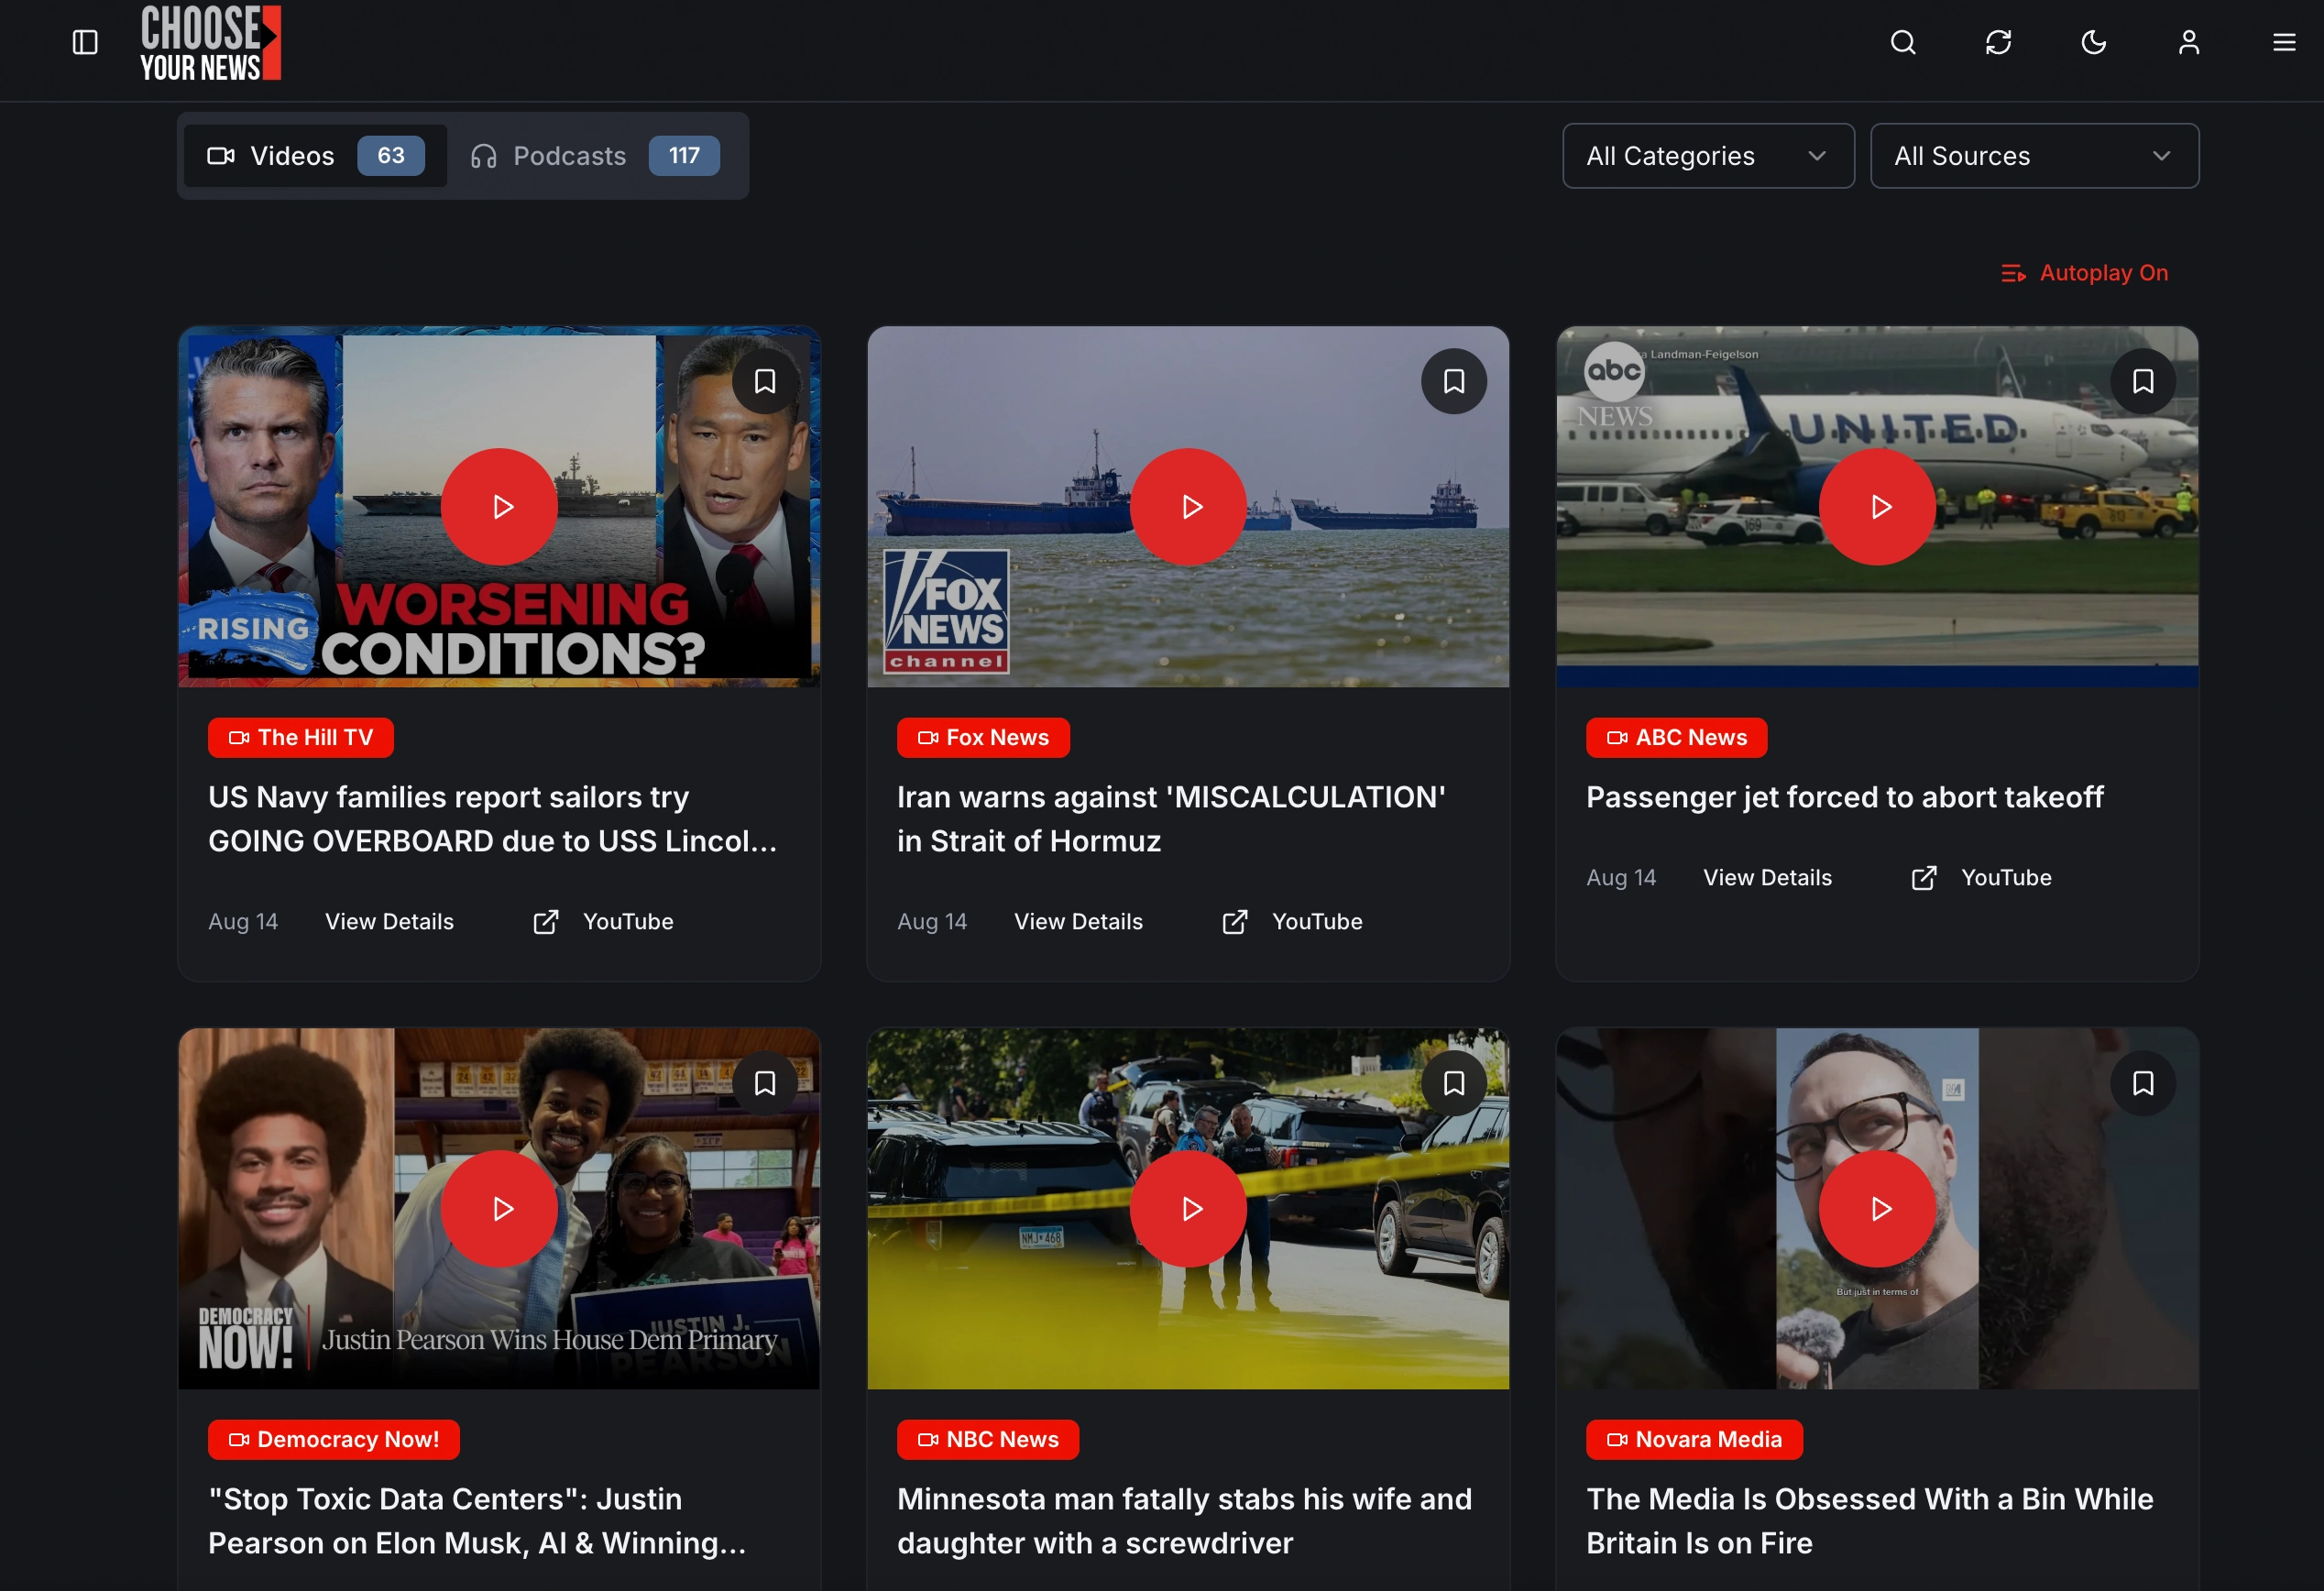Click the NBC News source badge
Viewport: 2324px width, 1591px height.
988,1440
